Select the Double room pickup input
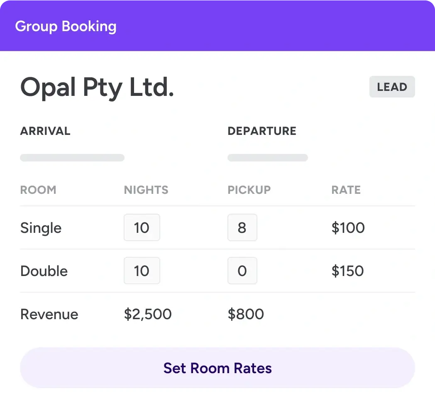The height and width of the screenshot is (408, 435). (242, 271)
